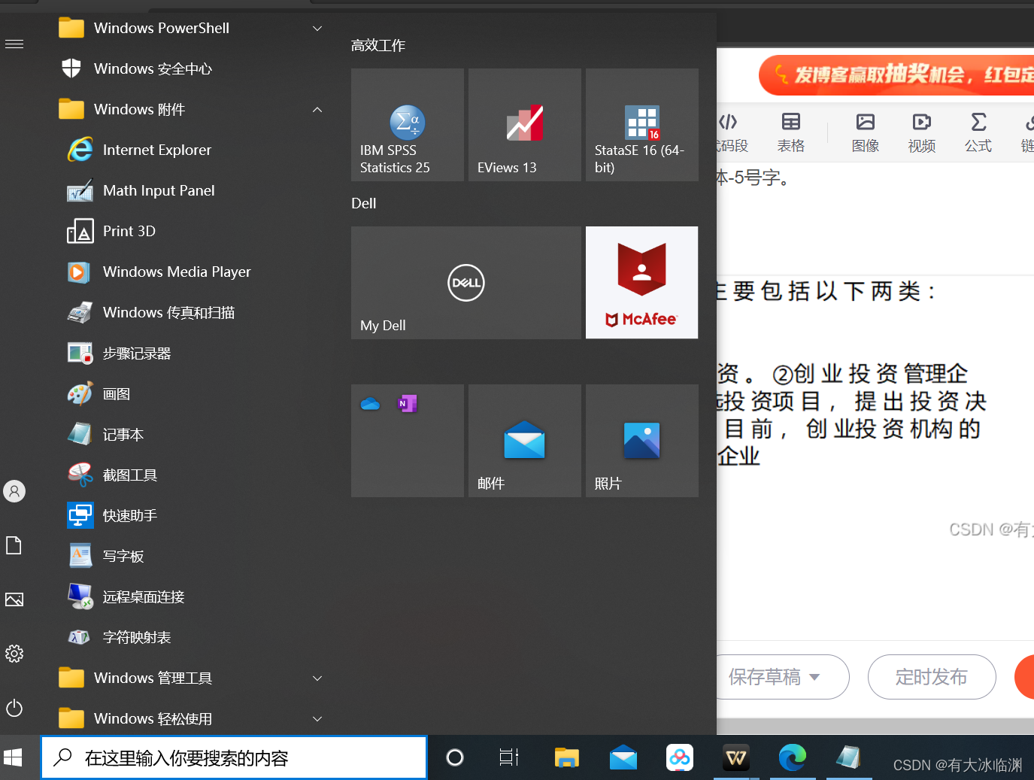Switch to WPS on the taskbar
Screen dimensions: 1034x780
(x=736, y=757)
